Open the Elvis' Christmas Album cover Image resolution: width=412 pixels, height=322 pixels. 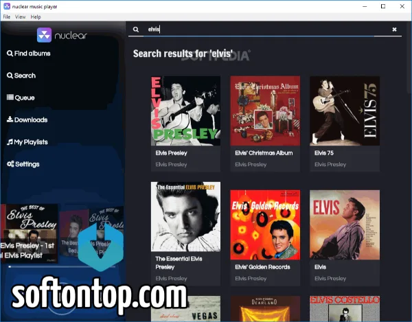click(x=265, y=111)
